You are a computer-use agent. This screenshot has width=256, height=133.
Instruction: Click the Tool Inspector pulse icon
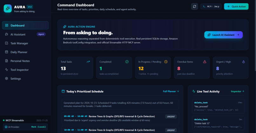coord(7,70)
